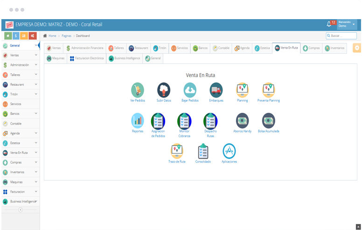Open the Consolidado clipboard icon

click(203, 151)
